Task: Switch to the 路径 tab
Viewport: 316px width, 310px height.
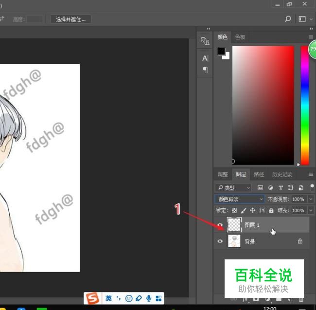Action: 259,174
